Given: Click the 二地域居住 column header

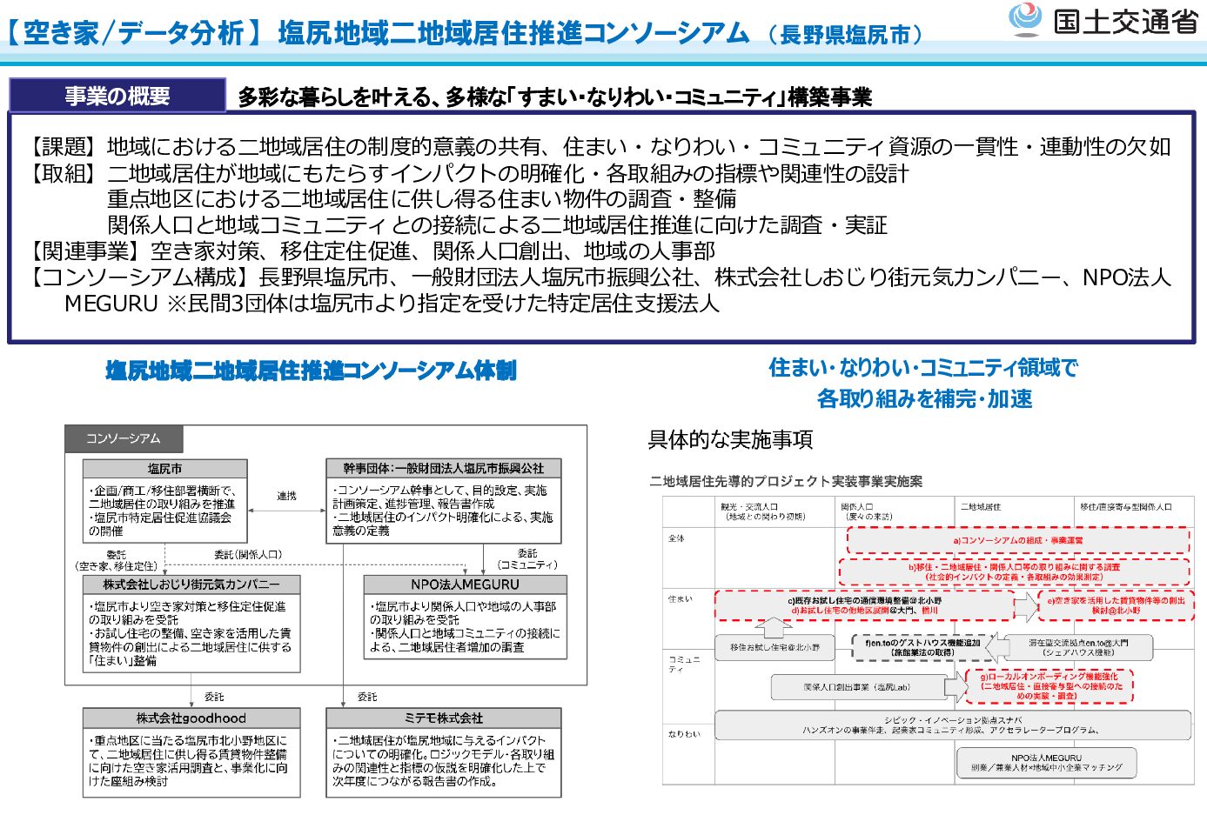Looking at the screenshot, I should point(981,506).
